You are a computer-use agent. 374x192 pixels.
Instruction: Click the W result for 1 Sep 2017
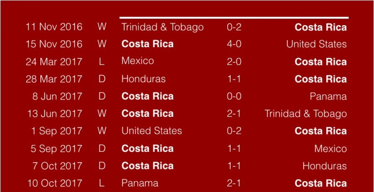102,131
